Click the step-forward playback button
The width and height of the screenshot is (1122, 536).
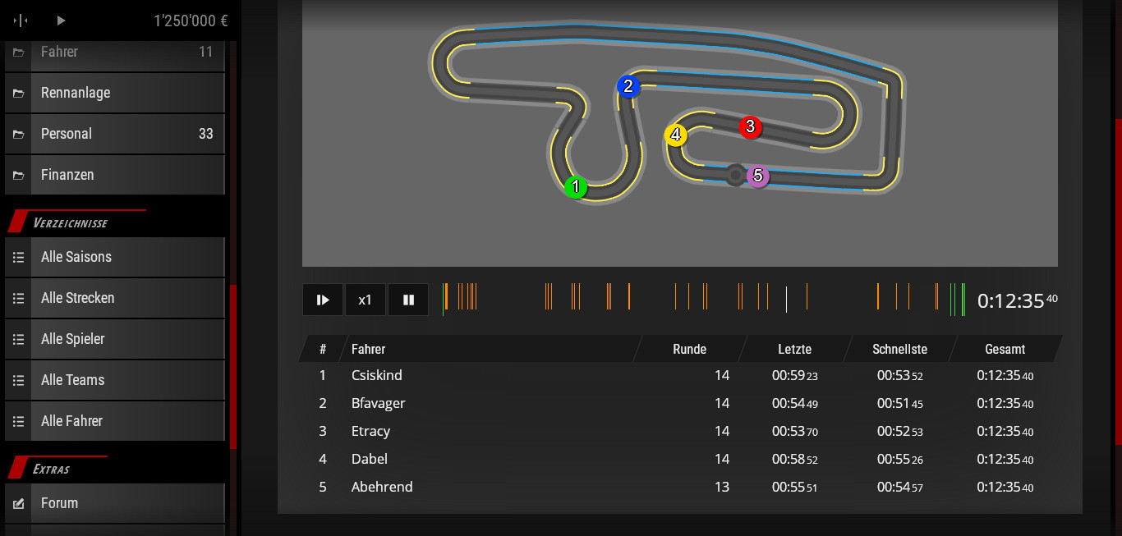[x=323, y=300]
